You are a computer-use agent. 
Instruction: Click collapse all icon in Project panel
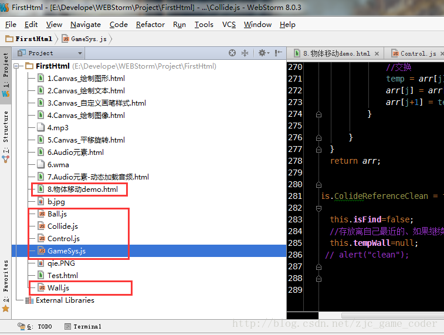(245, 53)
